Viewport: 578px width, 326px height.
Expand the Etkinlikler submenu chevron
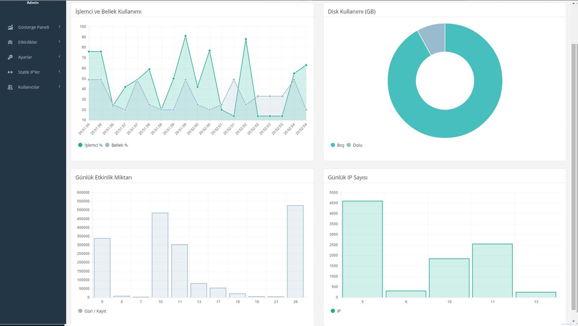[60, 42]
